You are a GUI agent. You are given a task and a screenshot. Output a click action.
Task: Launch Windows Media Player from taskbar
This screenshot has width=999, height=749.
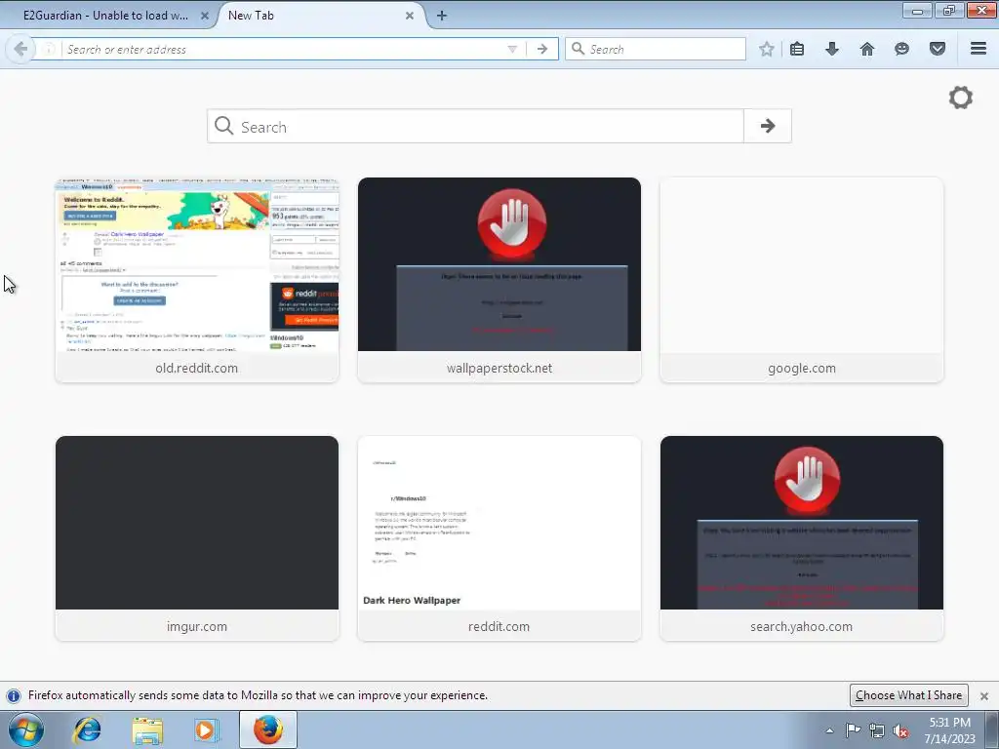[206, 729]
